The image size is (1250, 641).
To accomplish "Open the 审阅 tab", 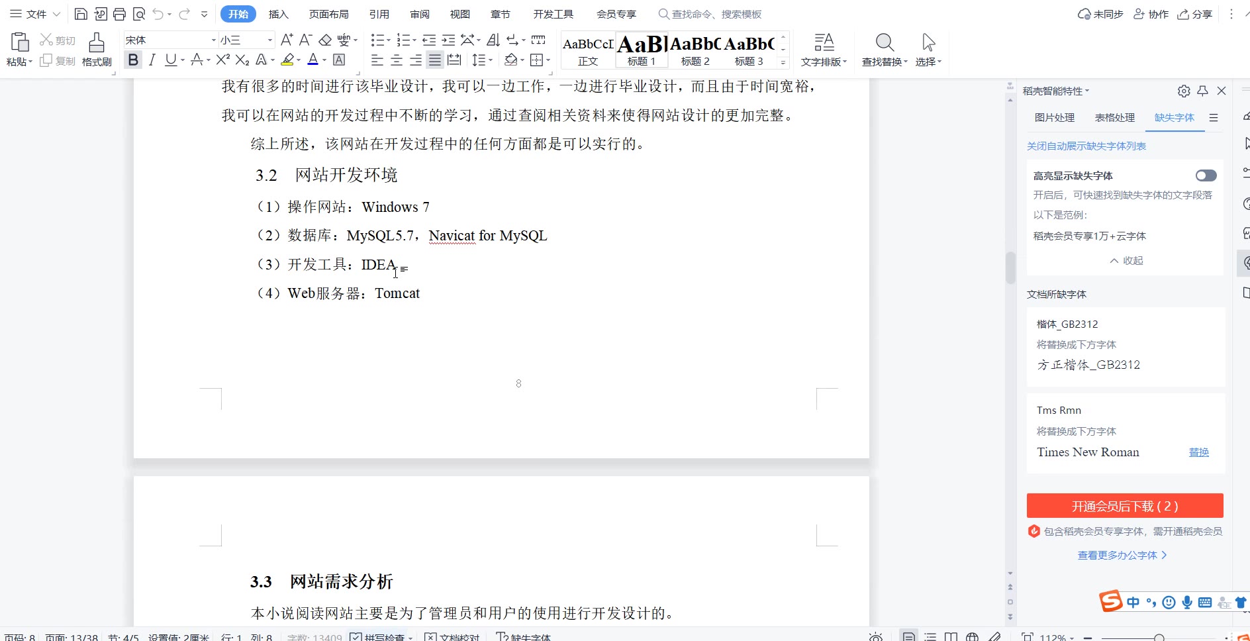I will click(420, 14).
